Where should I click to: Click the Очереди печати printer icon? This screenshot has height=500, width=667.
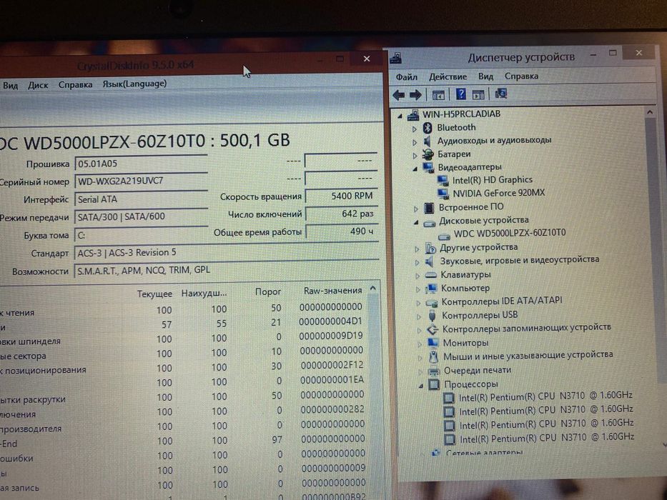pos(433,371)
